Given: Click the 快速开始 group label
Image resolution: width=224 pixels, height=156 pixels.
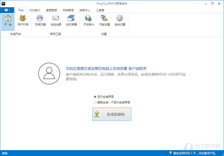Looking at the screenshot, I should (15, 34).
